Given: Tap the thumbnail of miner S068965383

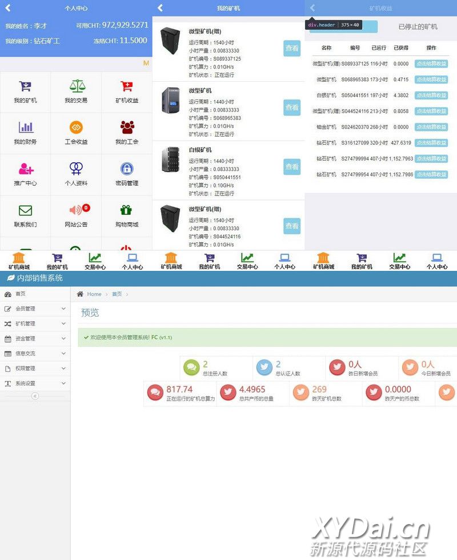Looking at the screenshot, I should [x=171, y=101].
